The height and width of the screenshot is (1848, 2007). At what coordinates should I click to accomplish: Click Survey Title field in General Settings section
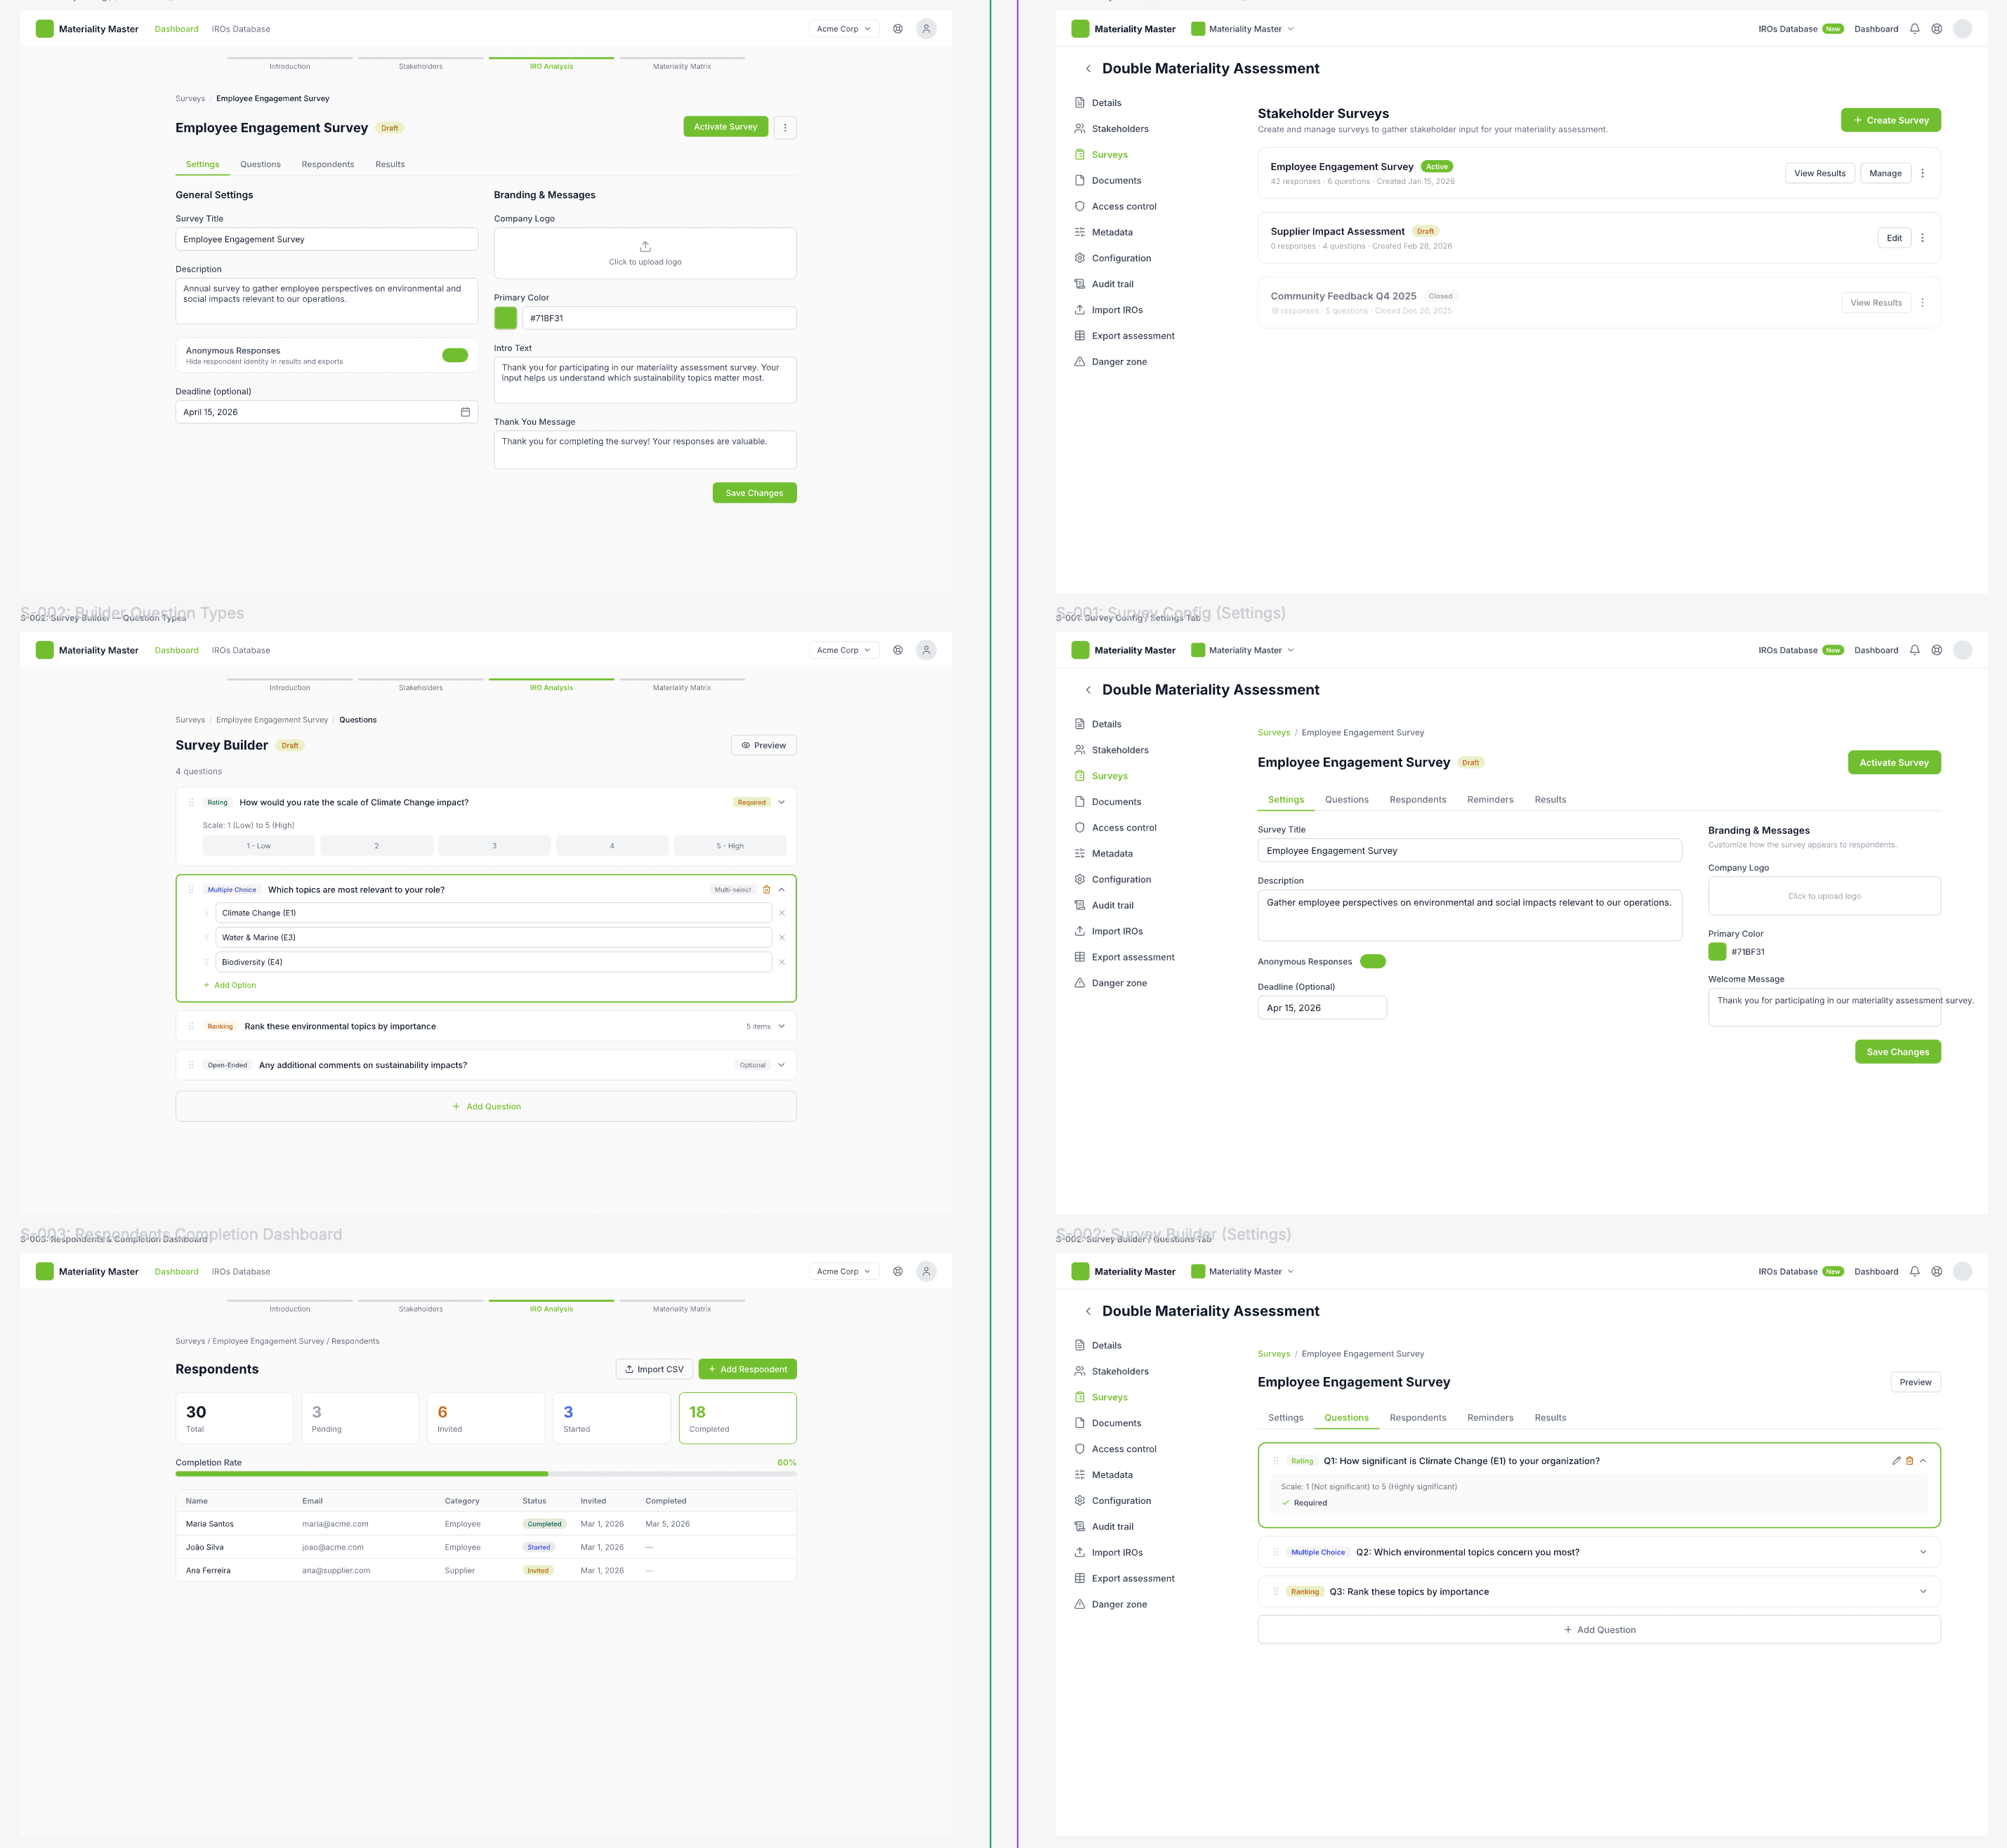327,239
